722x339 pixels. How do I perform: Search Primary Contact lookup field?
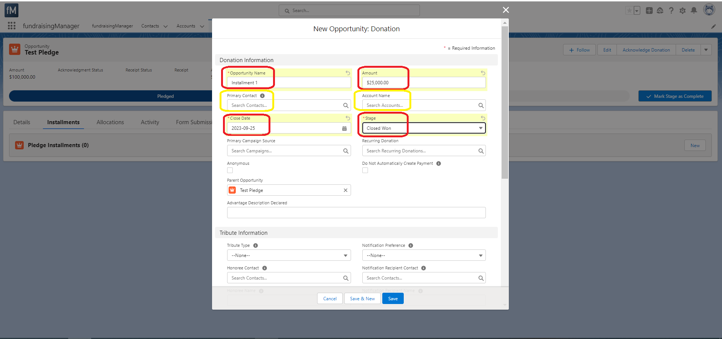pyautogui.click(x=289, y=105)
